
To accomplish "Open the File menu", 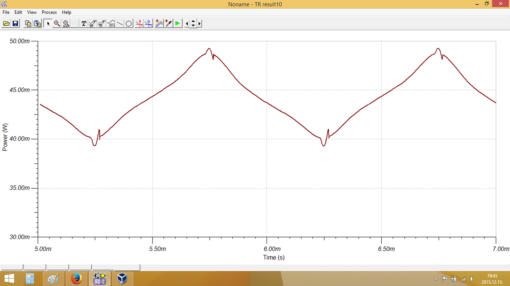I will (6, 12).
